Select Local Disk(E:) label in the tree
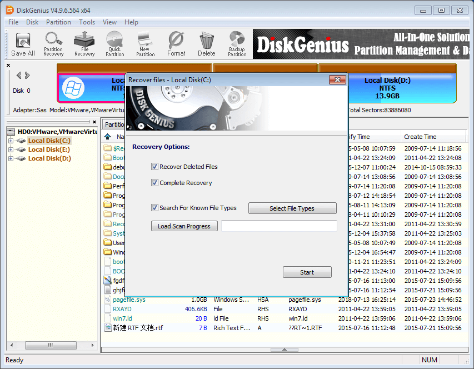Screen dimensions: 474x369 point(49,149)
